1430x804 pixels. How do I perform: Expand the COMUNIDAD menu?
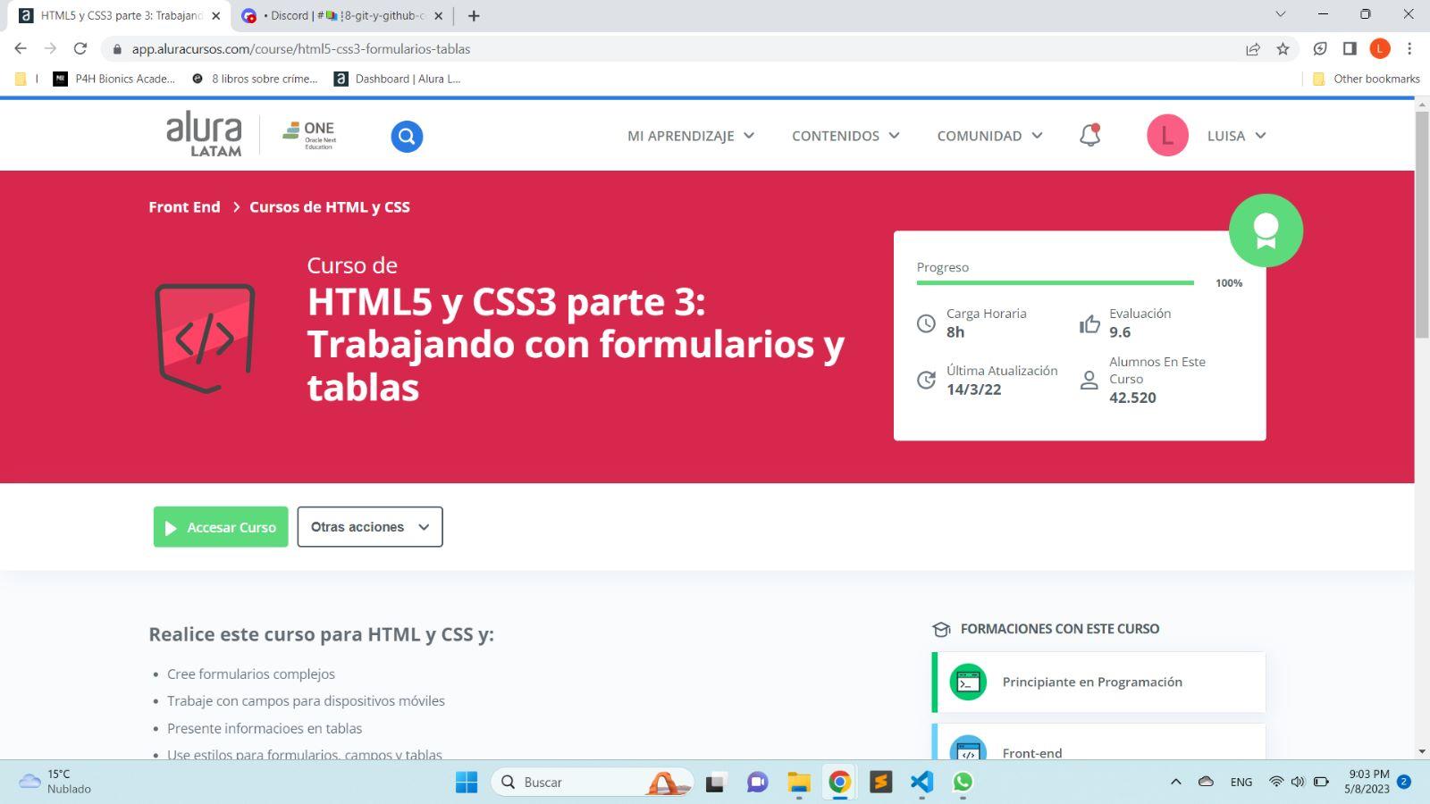pos(989,136)
